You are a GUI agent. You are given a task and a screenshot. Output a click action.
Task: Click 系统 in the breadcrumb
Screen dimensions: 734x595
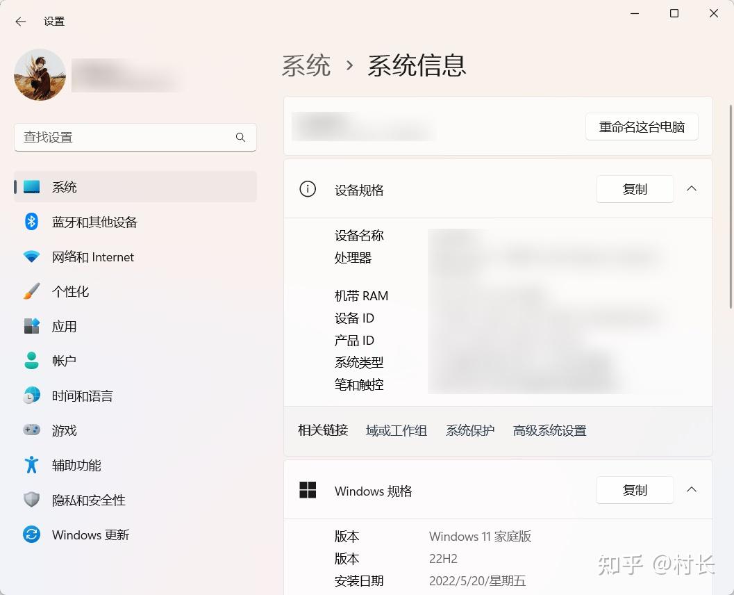coord(306,65)
